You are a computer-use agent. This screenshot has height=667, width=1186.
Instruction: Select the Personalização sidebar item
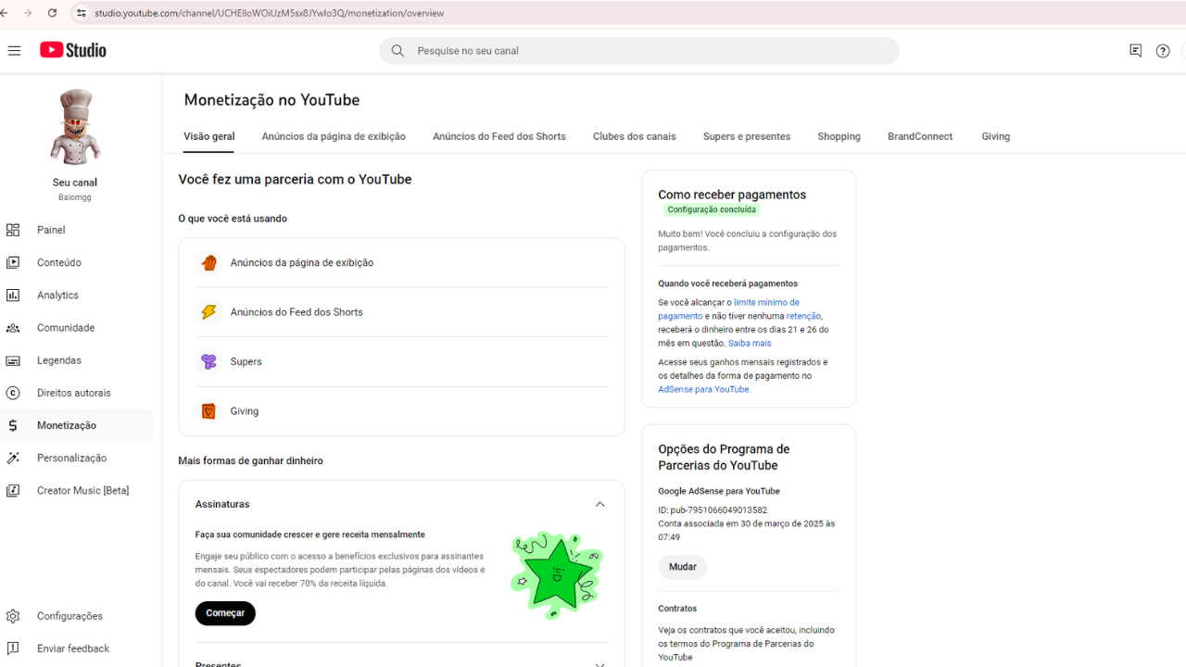(x=77, y=458)
